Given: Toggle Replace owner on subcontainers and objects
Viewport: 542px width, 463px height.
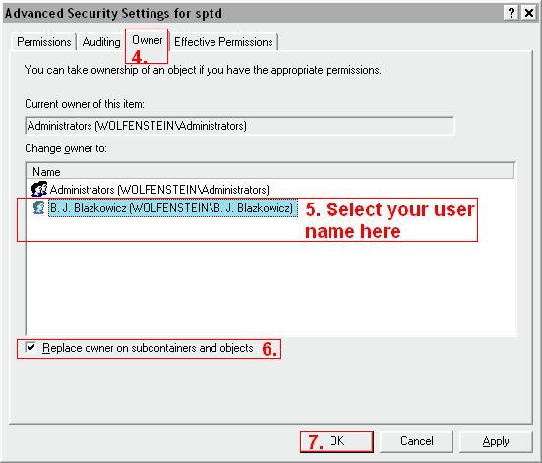Looking at the screenshot, I should click(x=30, y=347).
